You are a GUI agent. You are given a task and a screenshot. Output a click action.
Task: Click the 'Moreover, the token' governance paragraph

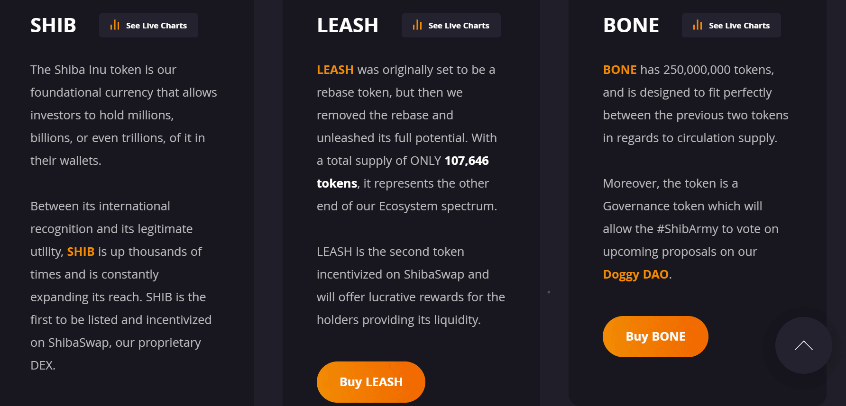point(690,217)
